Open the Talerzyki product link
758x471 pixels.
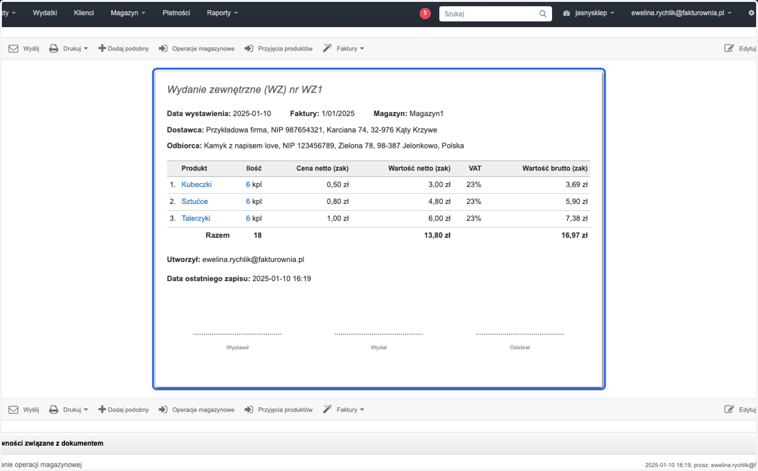tap(196, 218)
